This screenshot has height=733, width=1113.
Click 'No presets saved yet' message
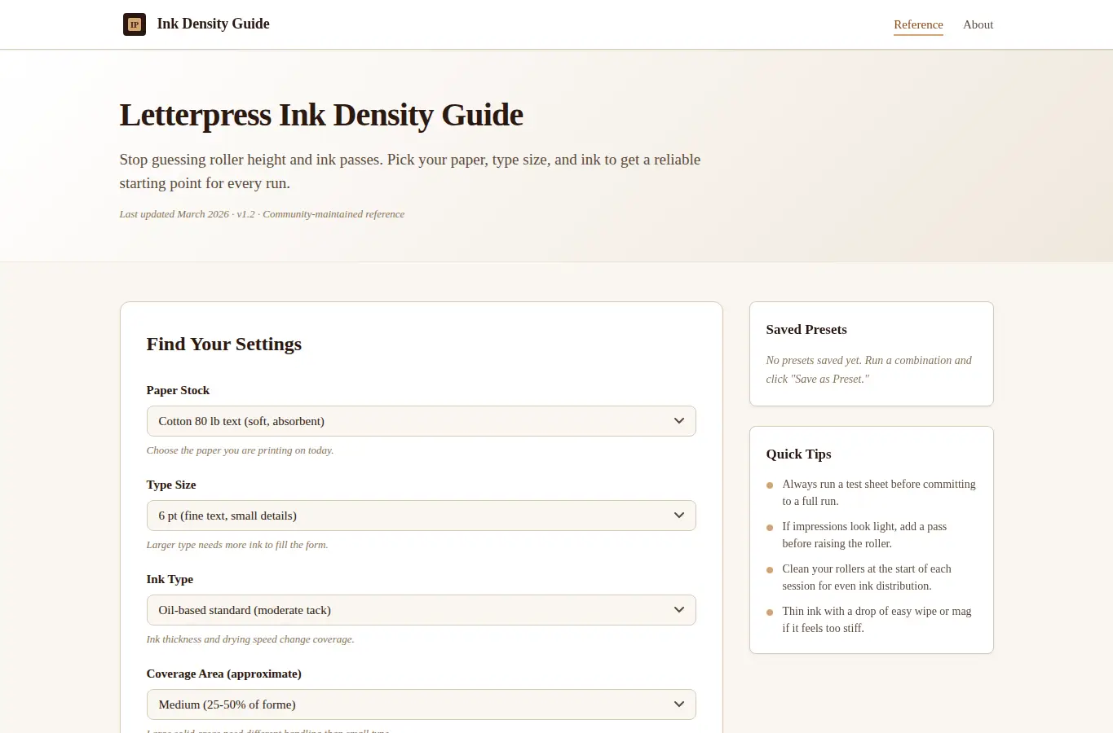coord(869,370)
